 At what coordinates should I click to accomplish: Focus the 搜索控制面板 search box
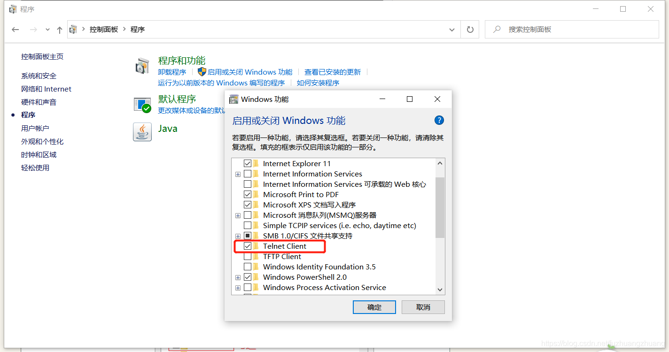click(x=572, y=30)
